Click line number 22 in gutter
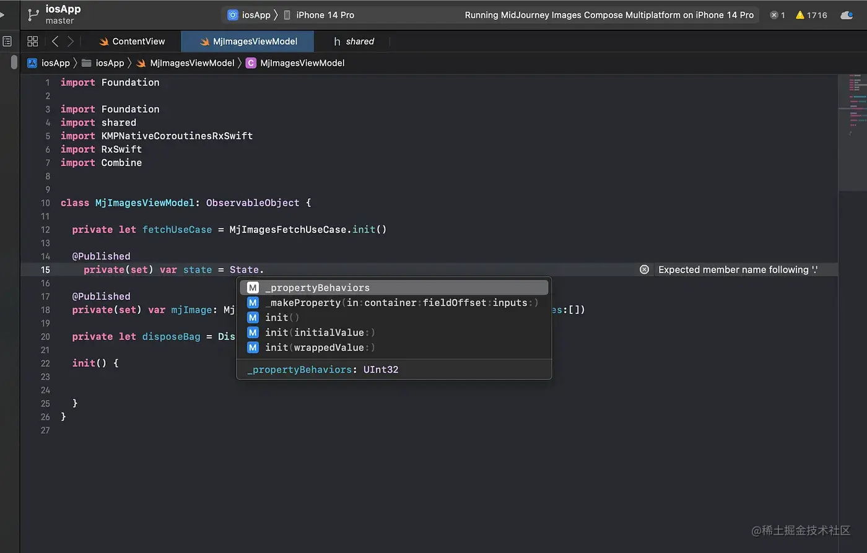Viewport: 867px width, 553px height. click(45, 363)
